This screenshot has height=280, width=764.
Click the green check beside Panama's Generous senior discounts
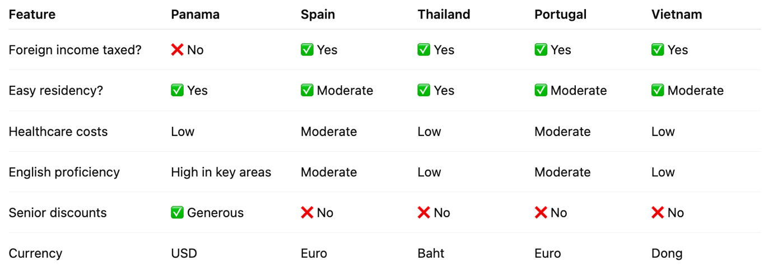[x=178, y=213]
